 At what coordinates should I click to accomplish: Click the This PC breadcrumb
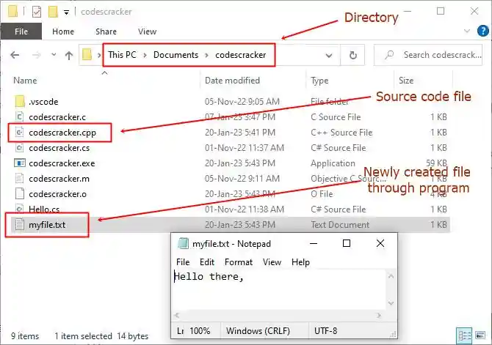click(122, 55)
